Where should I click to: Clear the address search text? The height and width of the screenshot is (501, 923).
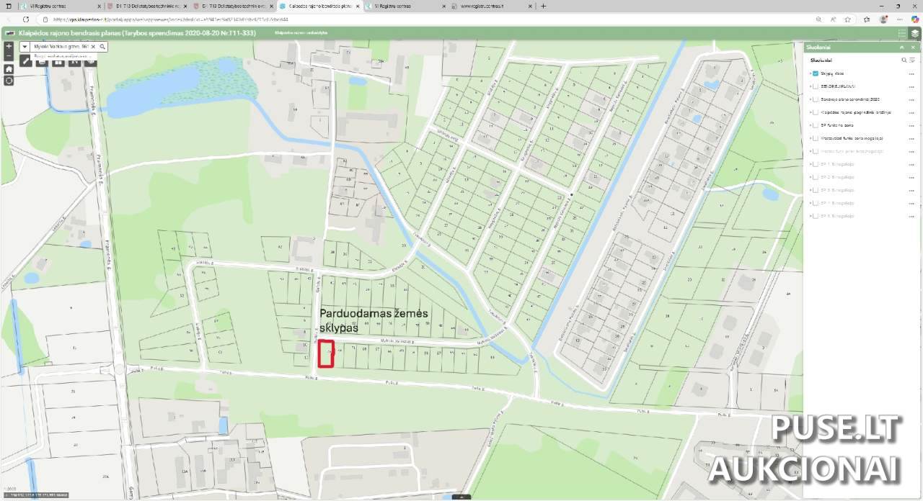[93, 46]
